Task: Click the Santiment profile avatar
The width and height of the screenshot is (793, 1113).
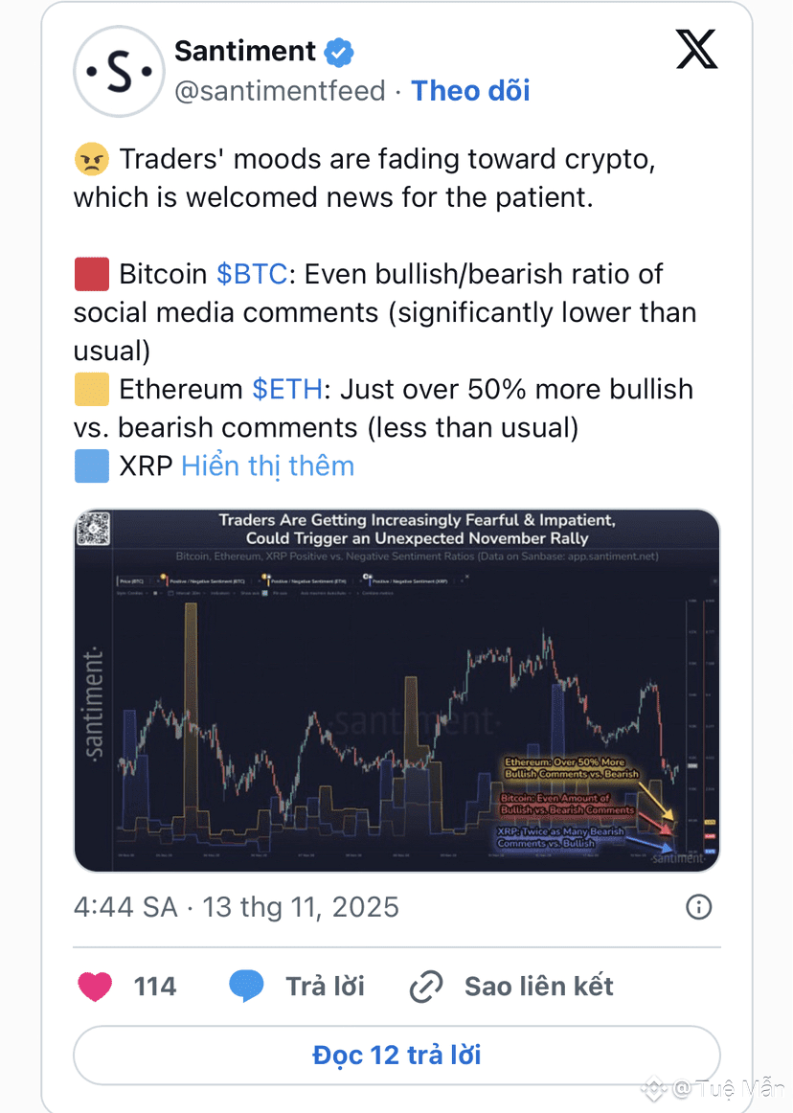Action: click(x=117, y=71)
